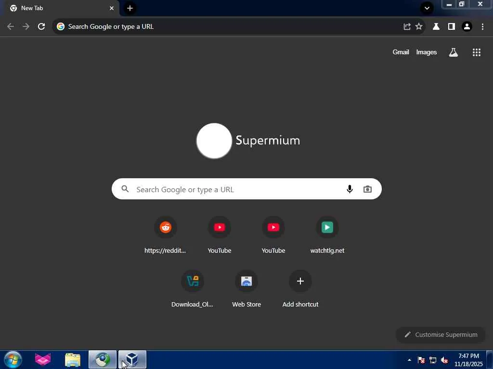Click the magnifier icon in search box
This screenshot has height=369, width=493.
pos(125,189)
